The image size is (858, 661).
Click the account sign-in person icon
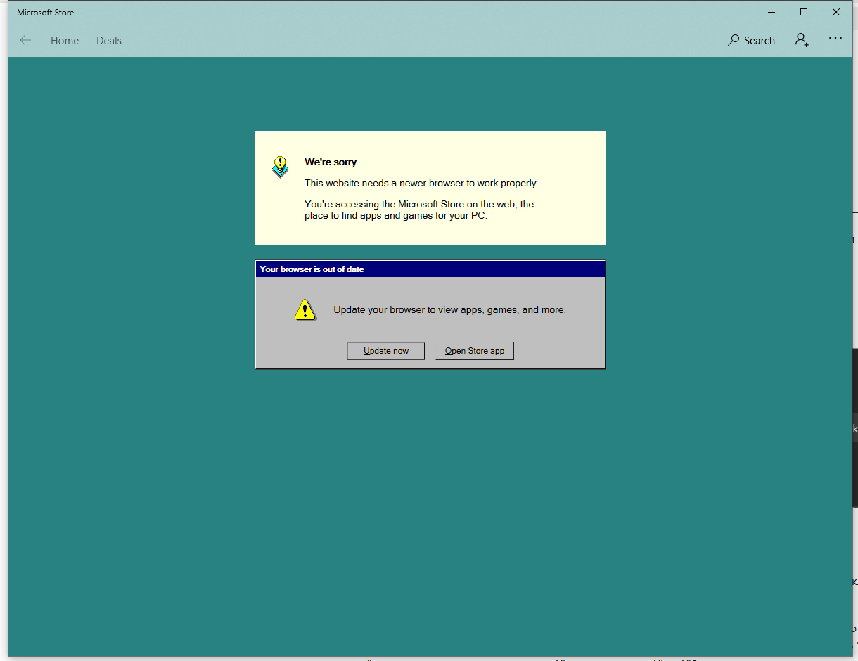coord(801,40)
